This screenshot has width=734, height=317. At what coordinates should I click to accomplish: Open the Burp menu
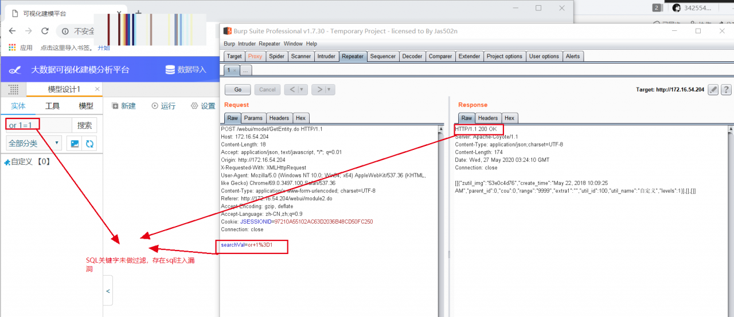click(229, 43)
